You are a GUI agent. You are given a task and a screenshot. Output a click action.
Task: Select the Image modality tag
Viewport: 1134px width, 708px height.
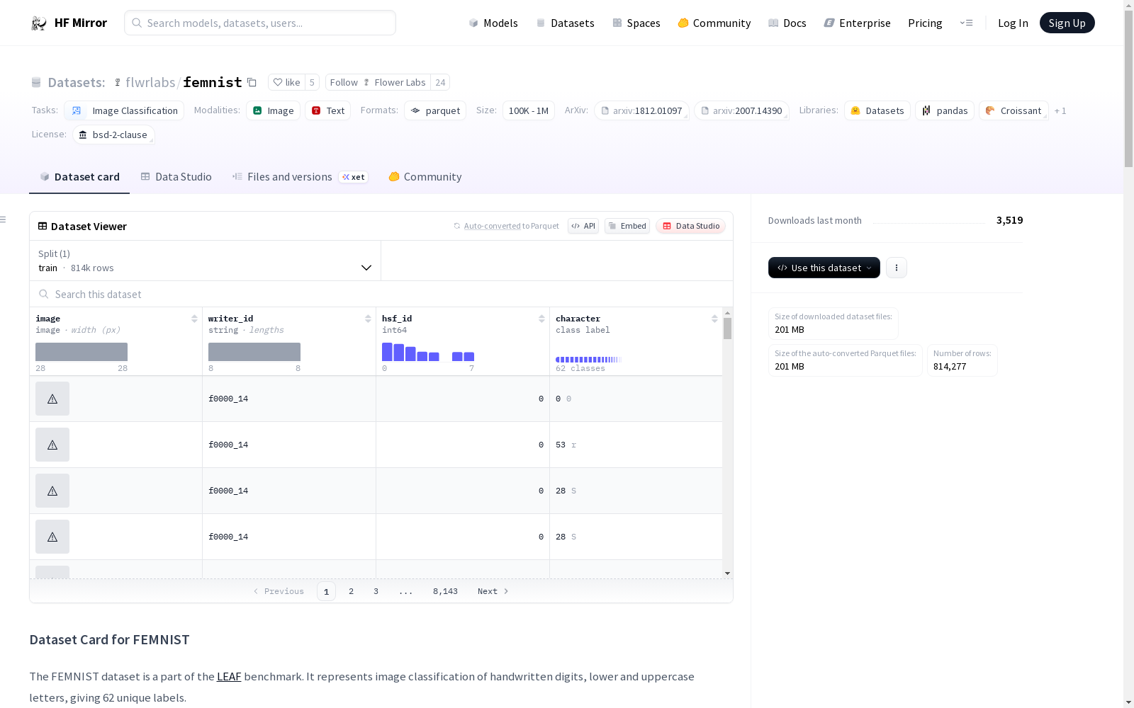pyautogui.click(x=274, y=110)
